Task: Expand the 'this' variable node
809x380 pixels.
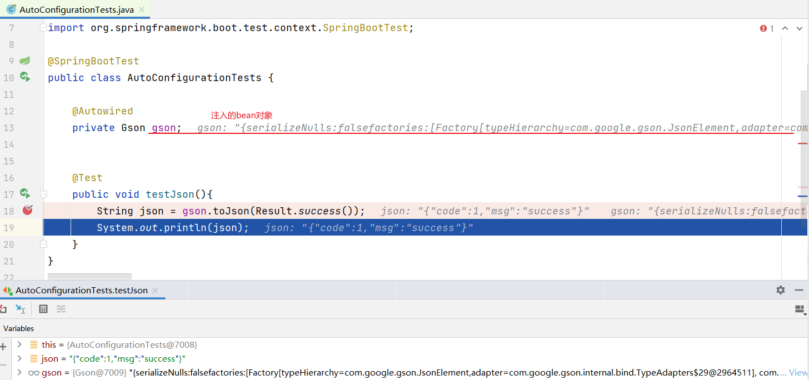Action: click(x=19, y=345)
